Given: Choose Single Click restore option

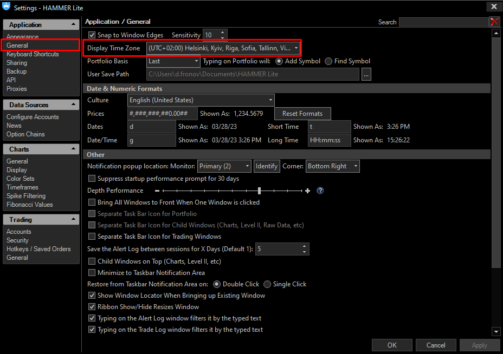Looking at the screenshot, I should click(267, 284).
